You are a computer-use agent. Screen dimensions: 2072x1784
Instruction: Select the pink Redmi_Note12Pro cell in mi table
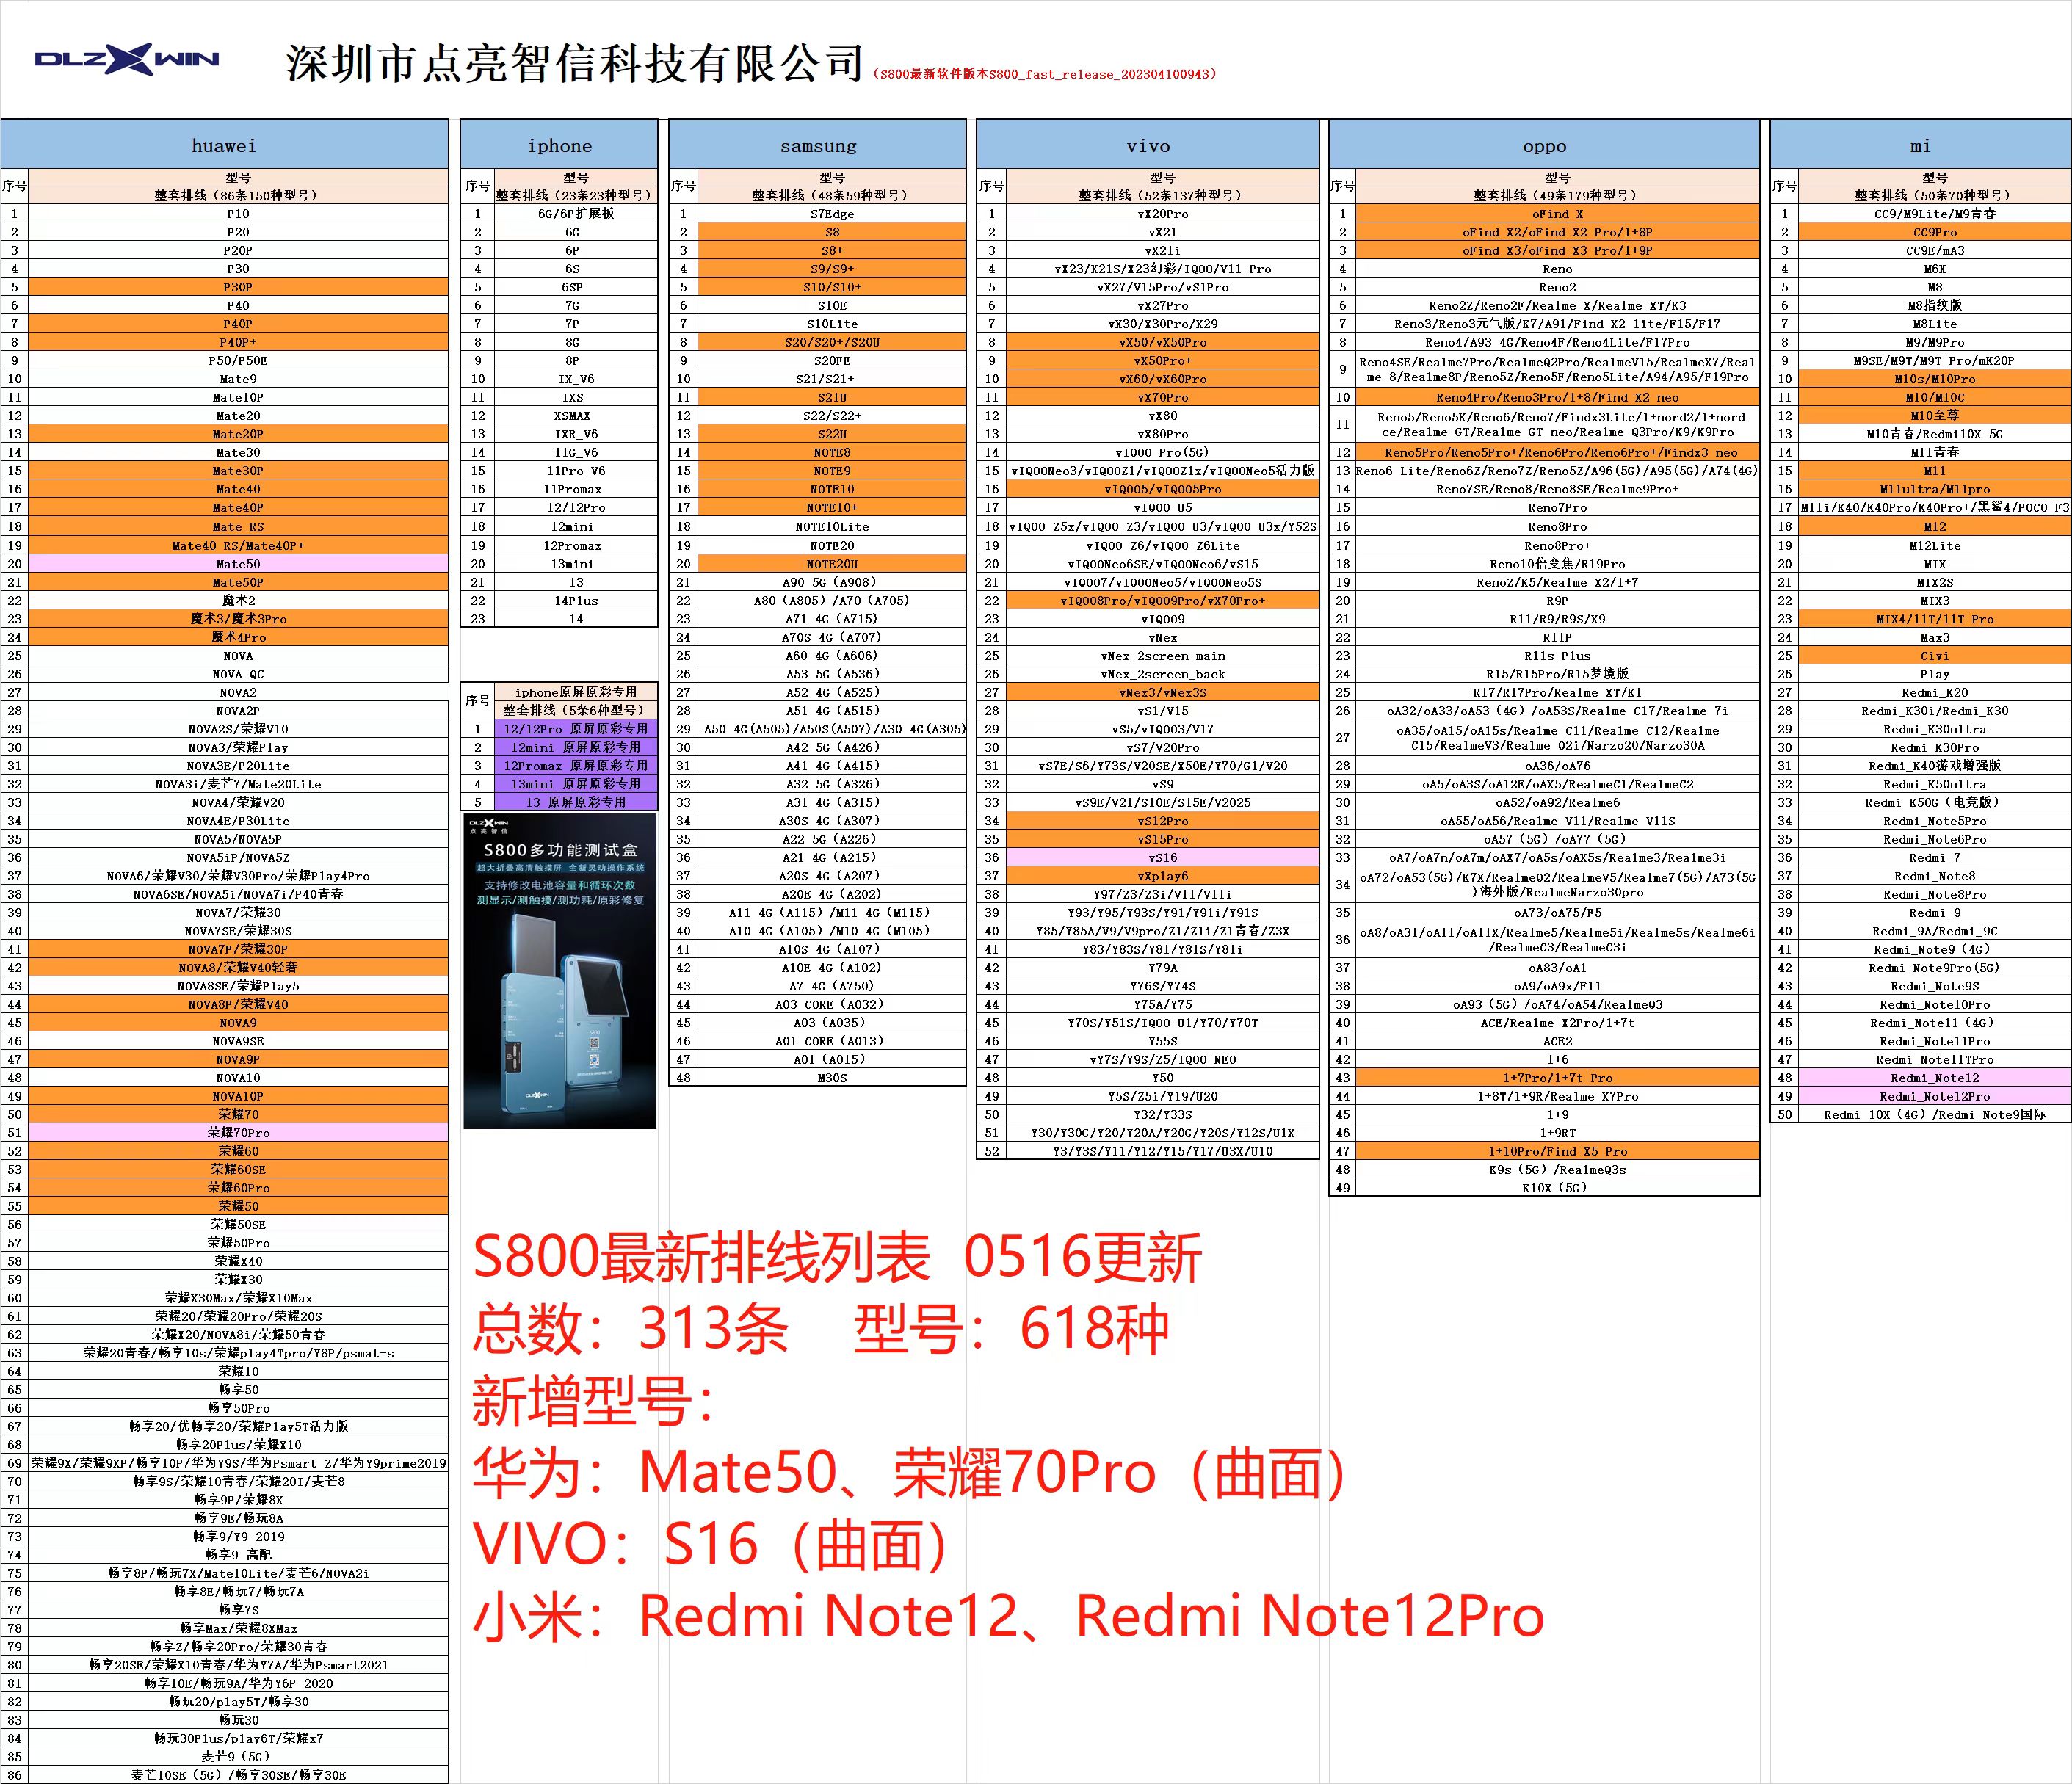coord(1935,1096)
